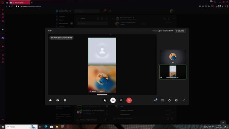Click the gray placeholder avatar video tile
Screen dimensions: 229x129
[x=102, y=51]
